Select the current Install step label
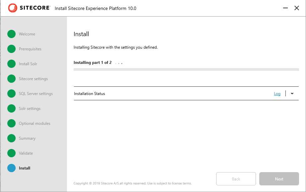Screen dimensions: 306x192 [x=25, y=168]
